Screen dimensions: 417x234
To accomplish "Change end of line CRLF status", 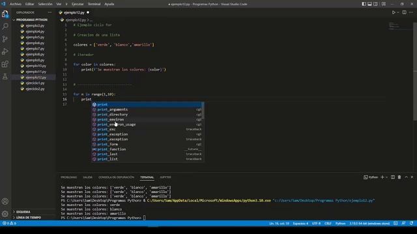I will [328, 224].
